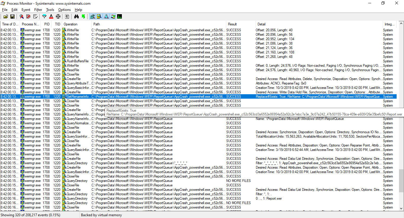Screen dimensions: 404x218
Task: Open the Event menu
Action: 26,10
